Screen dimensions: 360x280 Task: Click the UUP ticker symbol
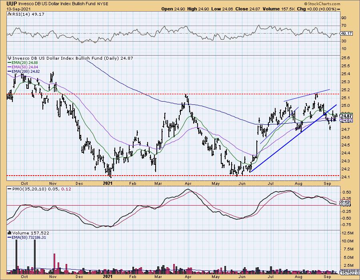click(12, 4)
